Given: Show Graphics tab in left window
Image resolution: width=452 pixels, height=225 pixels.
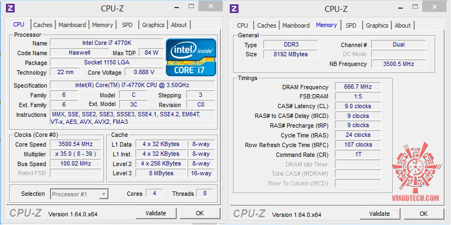Looking at the screenshot, I should click(x=153, y=25).
